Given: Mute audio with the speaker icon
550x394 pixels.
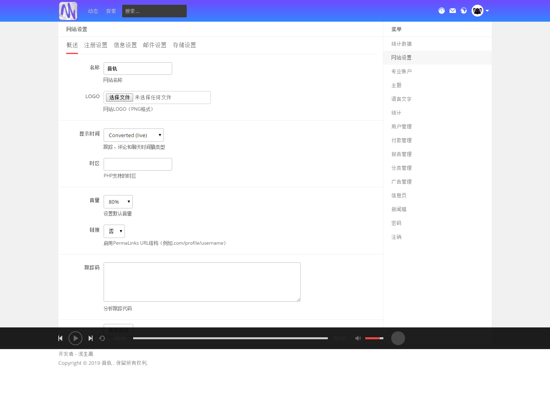Looking at the screenshot, I should (358, 338).
